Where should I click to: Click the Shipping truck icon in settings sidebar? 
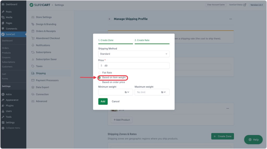point(33,73)
